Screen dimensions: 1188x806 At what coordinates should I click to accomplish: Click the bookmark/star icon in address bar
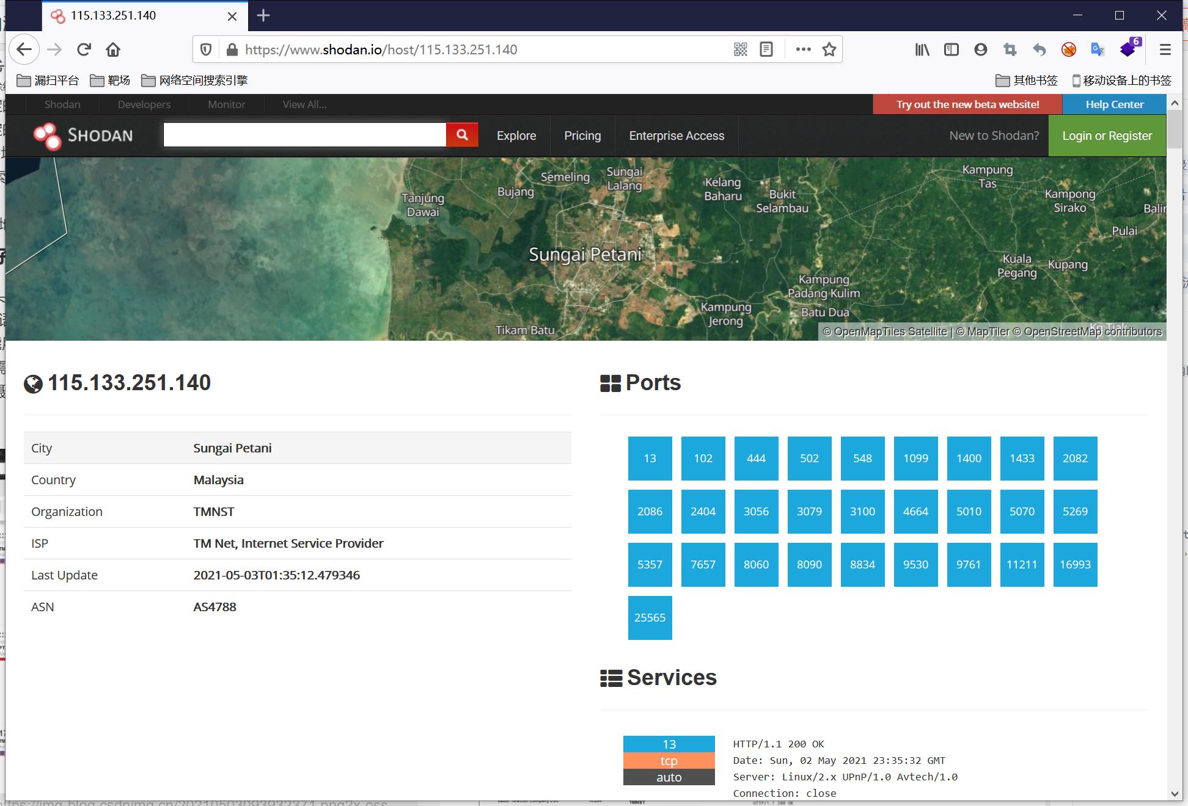[831, 49]
